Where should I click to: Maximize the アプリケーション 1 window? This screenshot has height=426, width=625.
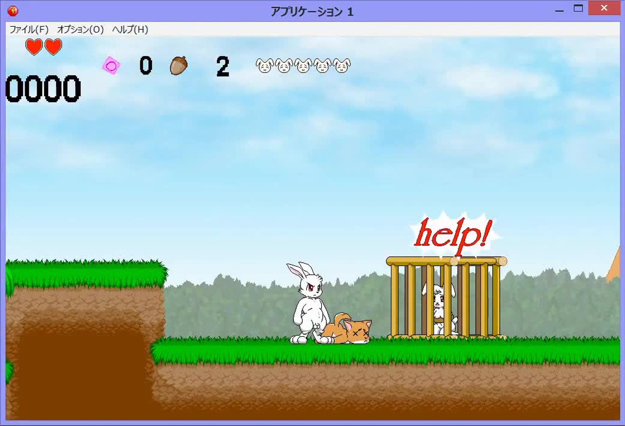click(x=578, y=9)
